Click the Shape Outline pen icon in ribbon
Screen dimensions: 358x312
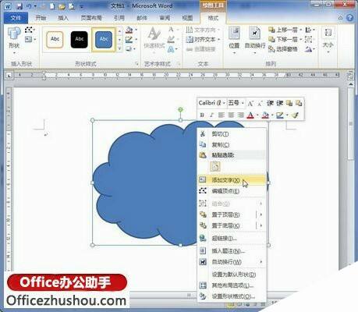(129, 39)
